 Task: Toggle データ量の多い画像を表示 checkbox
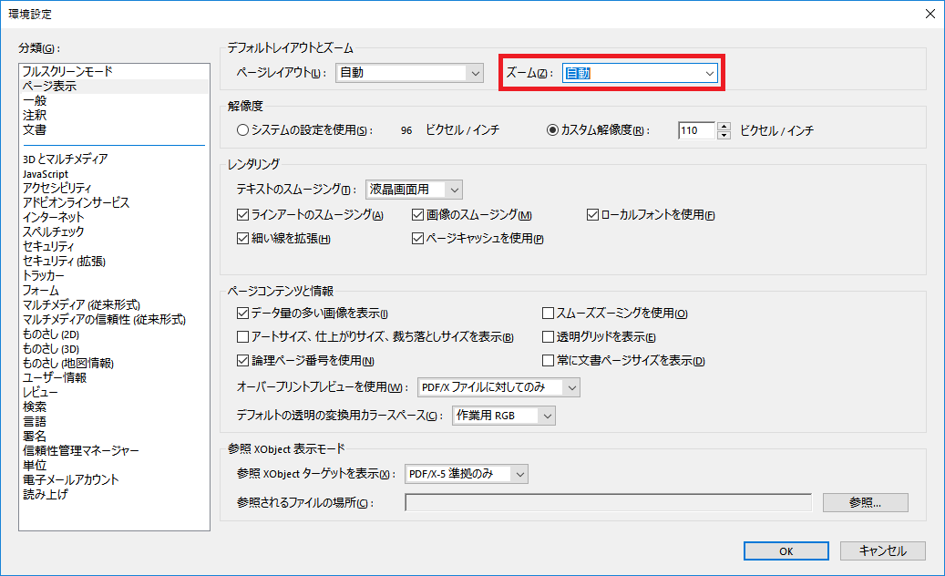(x=243, y=314)
